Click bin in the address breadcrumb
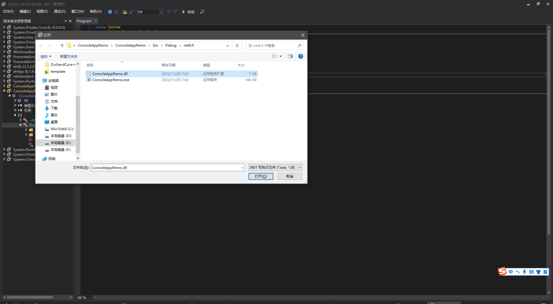This screenshot has height=304, width=553. [156, 45]
